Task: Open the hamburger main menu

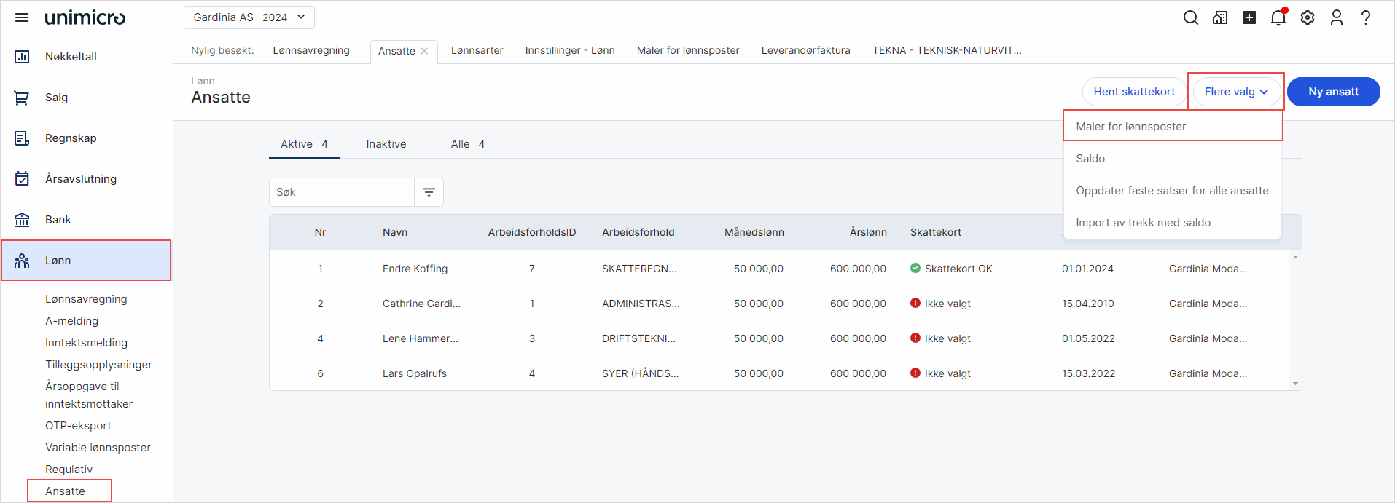Action: pyautogui.click(x=22, y=17)
